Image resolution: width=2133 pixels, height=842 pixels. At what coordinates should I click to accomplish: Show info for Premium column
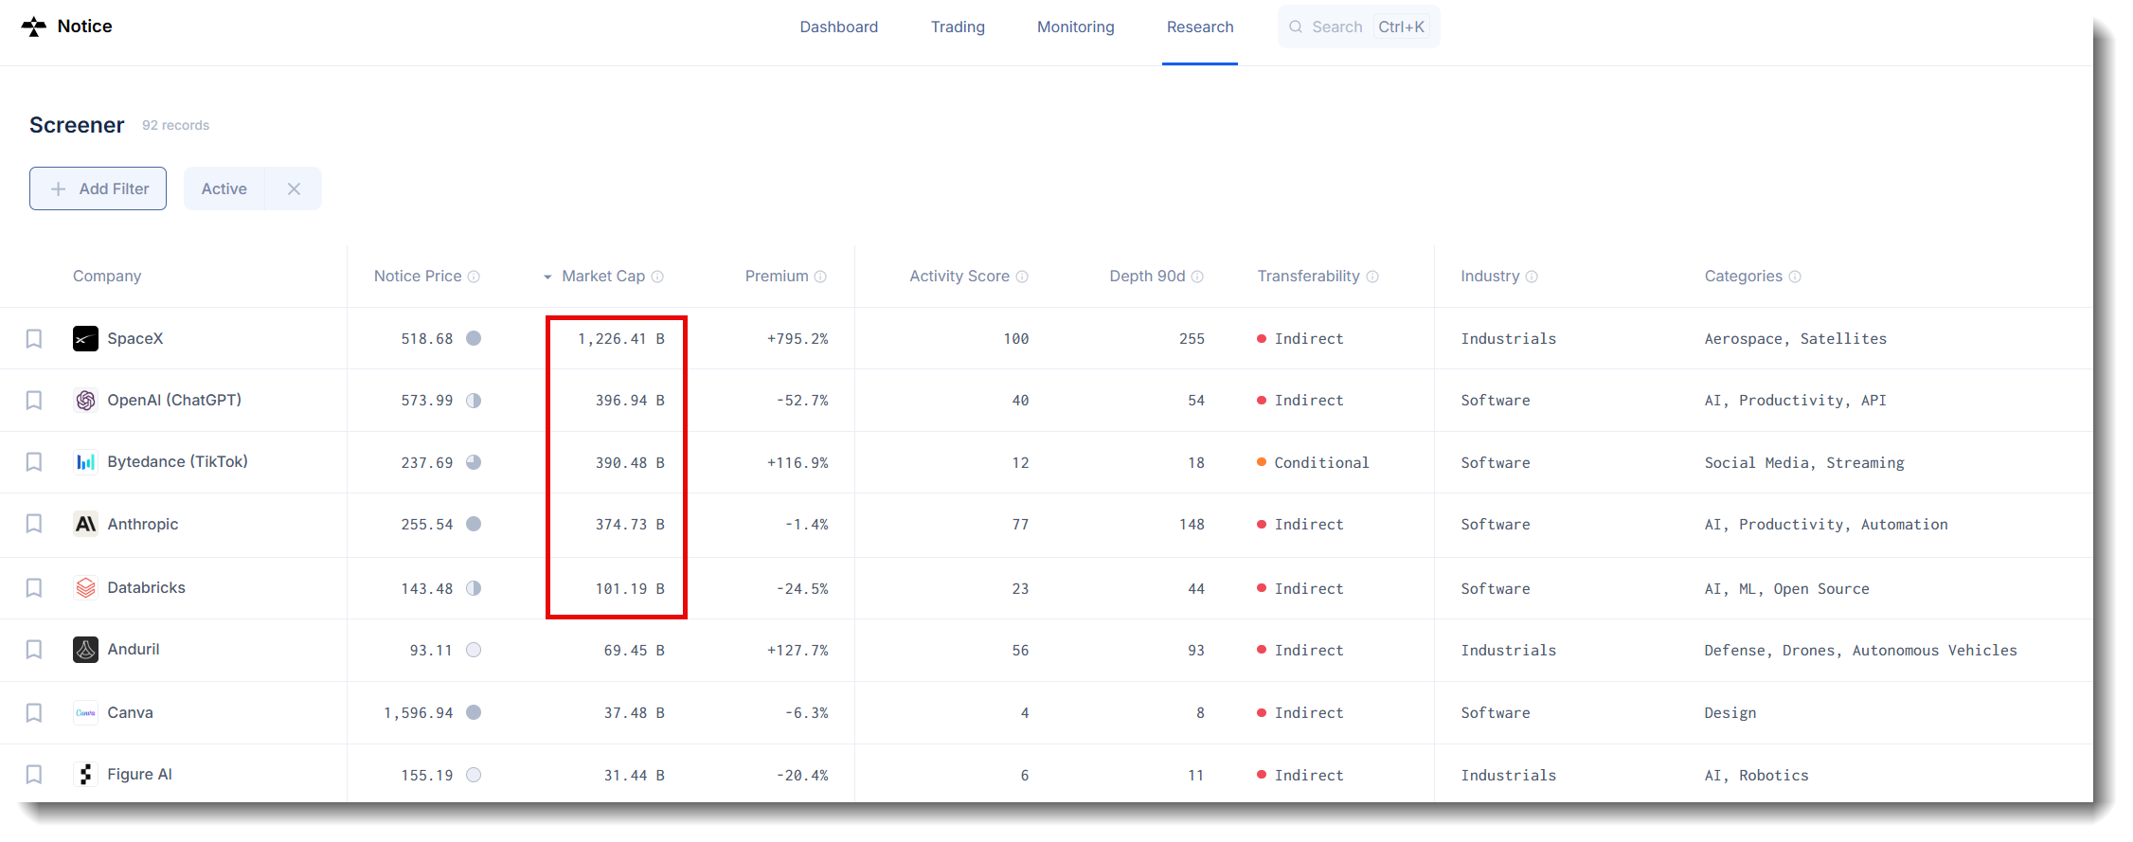(820, 277)
